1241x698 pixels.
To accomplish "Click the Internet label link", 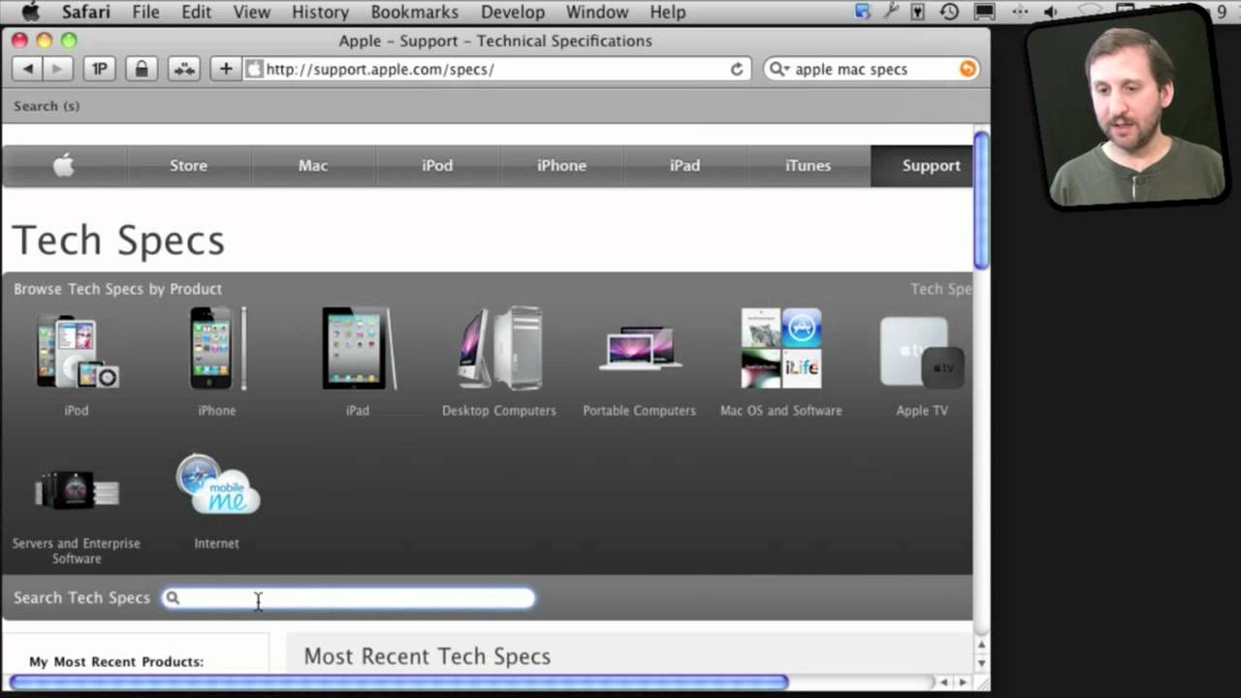I will pos(217,544).
